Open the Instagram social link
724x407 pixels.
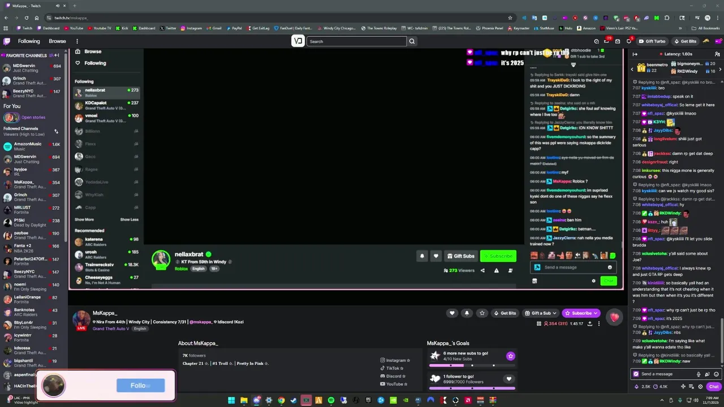[395, 360]
